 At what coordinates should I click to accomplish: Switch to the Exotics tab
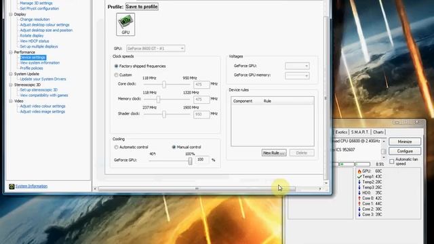coord(341,132)
